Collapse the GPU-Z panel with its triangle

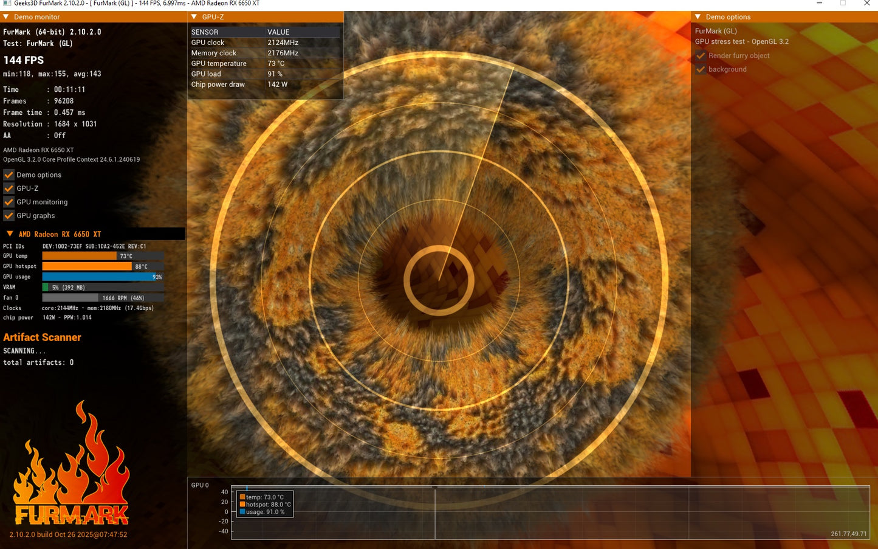(194, 17)
